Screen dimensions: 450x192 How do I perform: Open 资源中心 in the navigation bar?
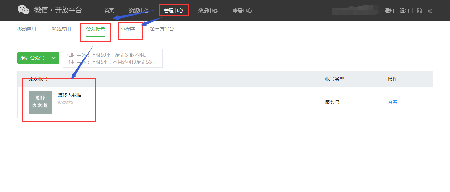click(x=139, y=11)
